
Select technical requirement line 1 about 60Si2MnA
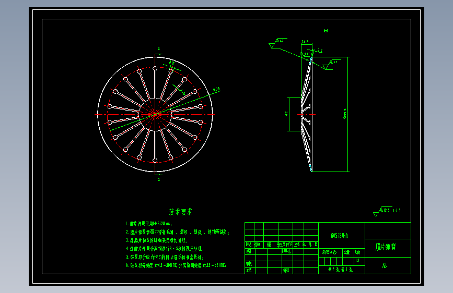[x=149, y=224]
